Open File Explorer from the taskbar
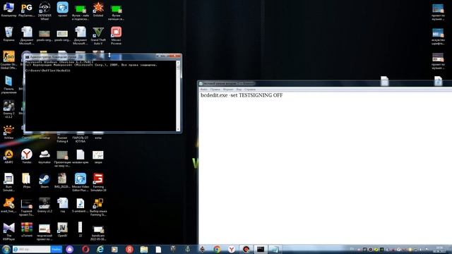 tap(144, 249)
